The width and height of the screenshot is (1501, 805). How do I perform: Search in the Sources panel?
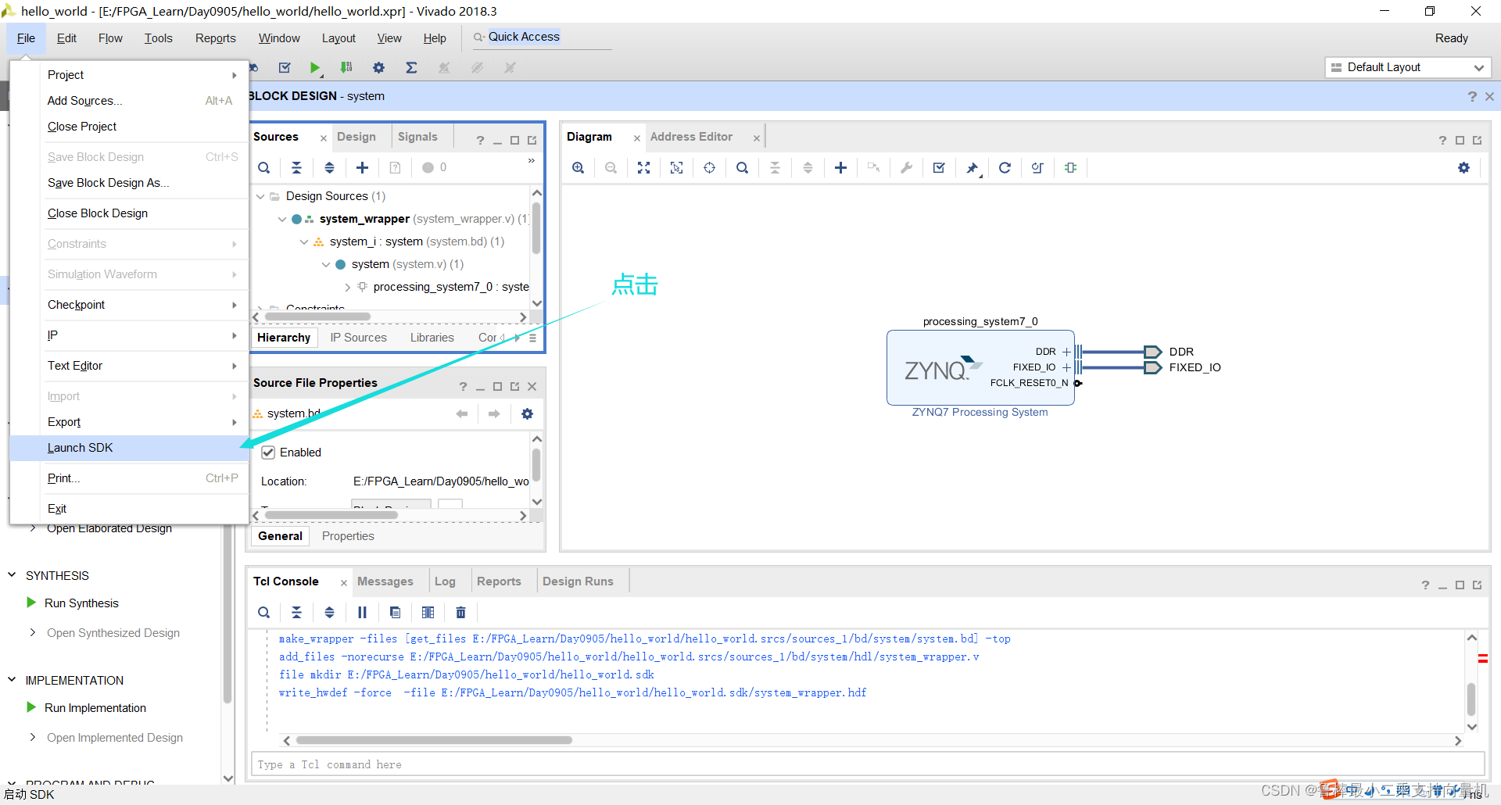pyautogui.click(x=264, y=167)
